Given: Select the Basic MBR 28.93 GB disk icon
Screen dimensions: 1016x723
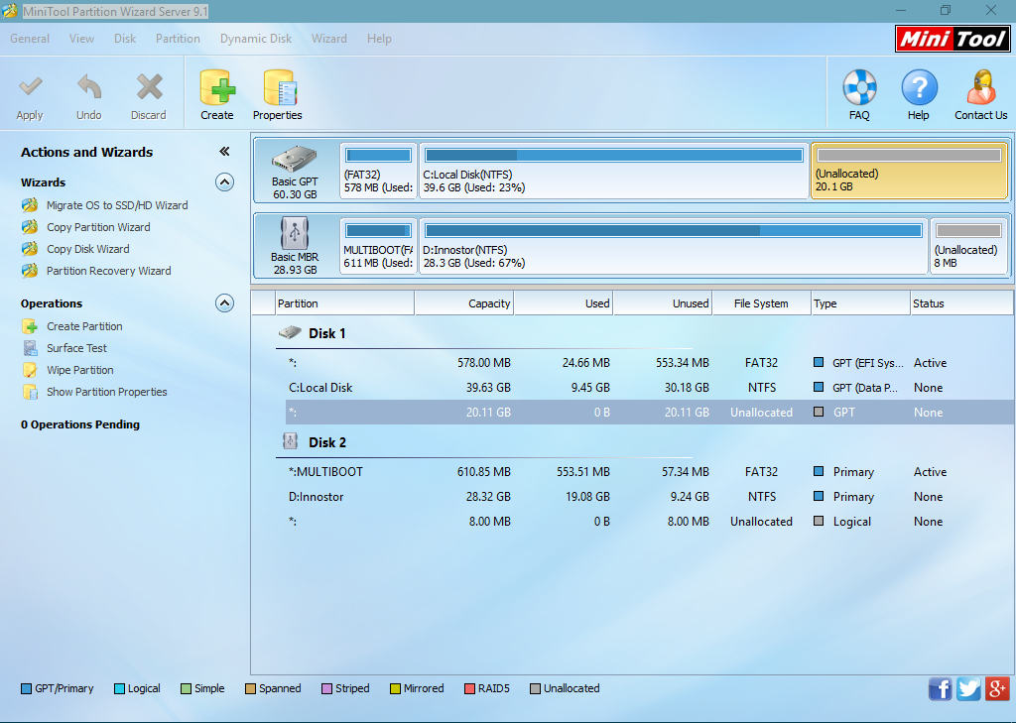Looking at the screenshot, I should pyautogui.click(x=295, y=233).
